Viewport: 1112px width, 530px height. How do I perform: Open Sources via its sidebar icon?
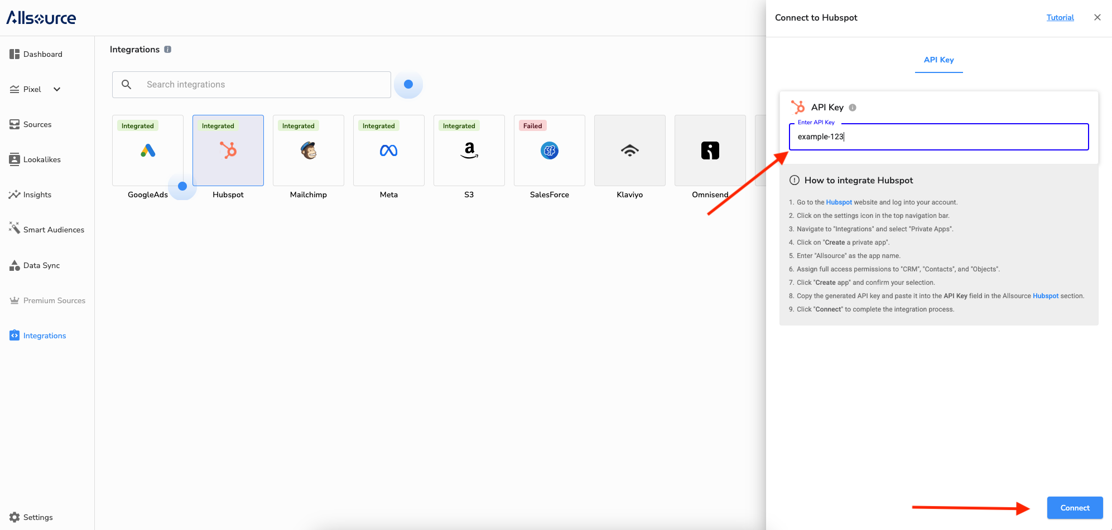pyautogui.click(x=15, y=124)
